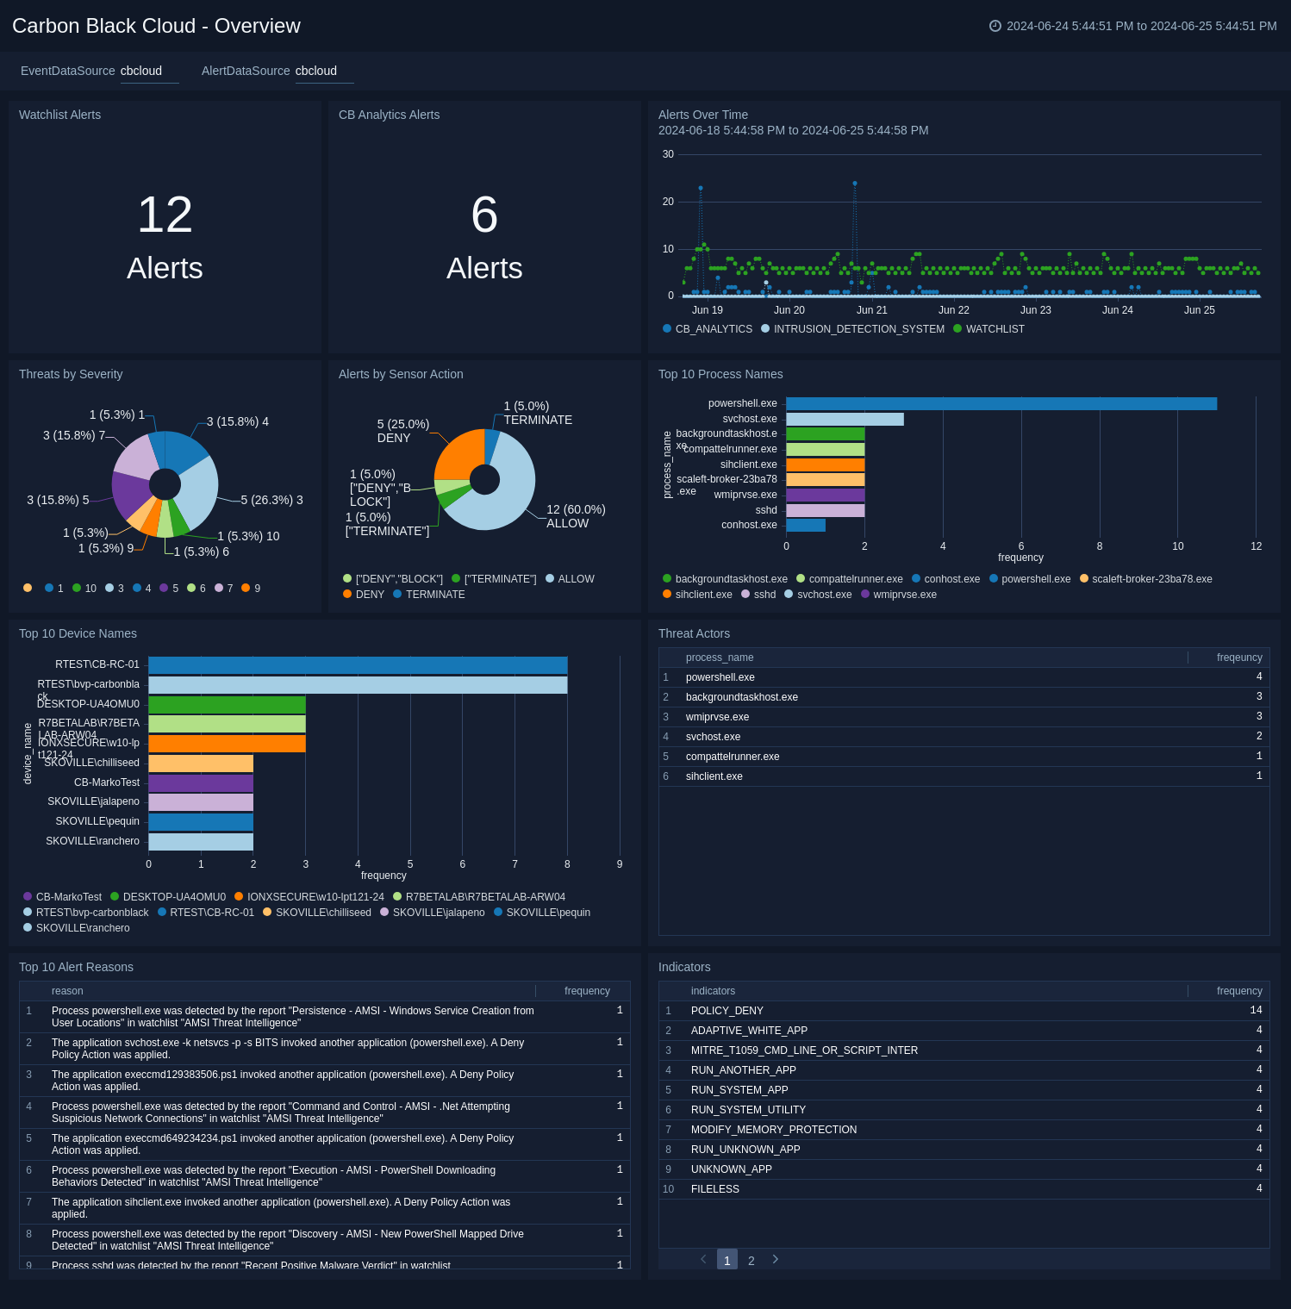Select page 2 in the Indicators pagination

[752, 1259]
